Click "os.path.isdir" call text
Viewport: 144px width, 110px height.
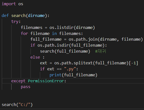[x=53, y=45]
